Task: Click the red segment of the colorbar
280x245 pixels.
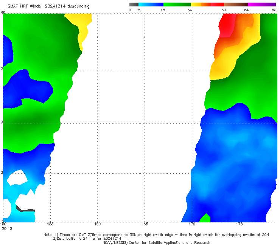Action: click(217, 5)
